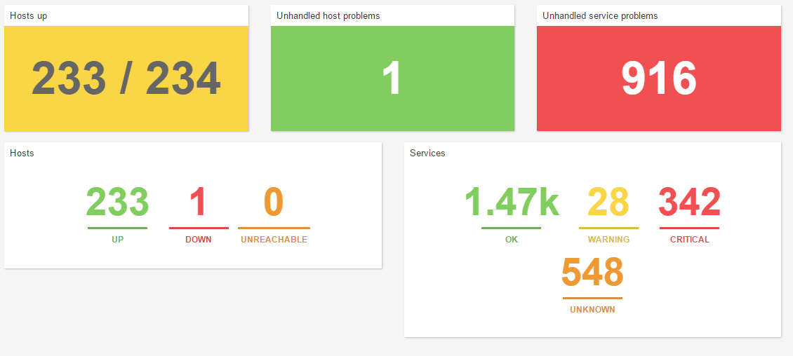
Task: Select the DOWN label in the Hosts panel
Action: point(199,240)
